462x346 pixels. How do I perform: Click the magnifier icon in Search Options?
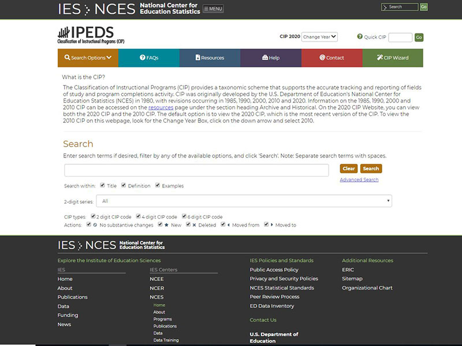[x=67, y=57]
